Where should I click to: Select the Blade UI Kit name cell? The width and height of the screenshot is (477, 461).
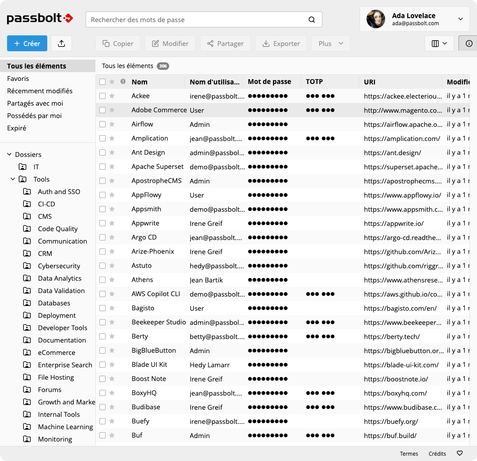tap(149, 365)
